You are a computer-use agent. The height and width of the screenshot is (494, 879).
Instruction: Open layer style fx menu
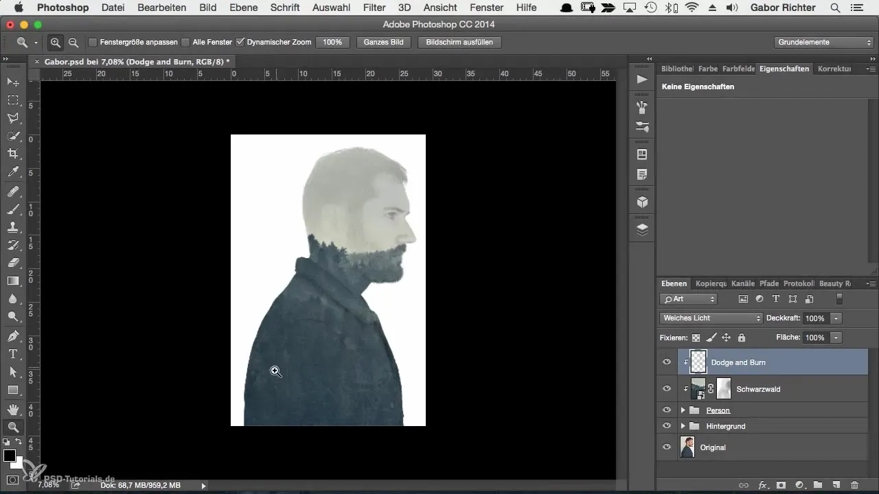point(763,484)
